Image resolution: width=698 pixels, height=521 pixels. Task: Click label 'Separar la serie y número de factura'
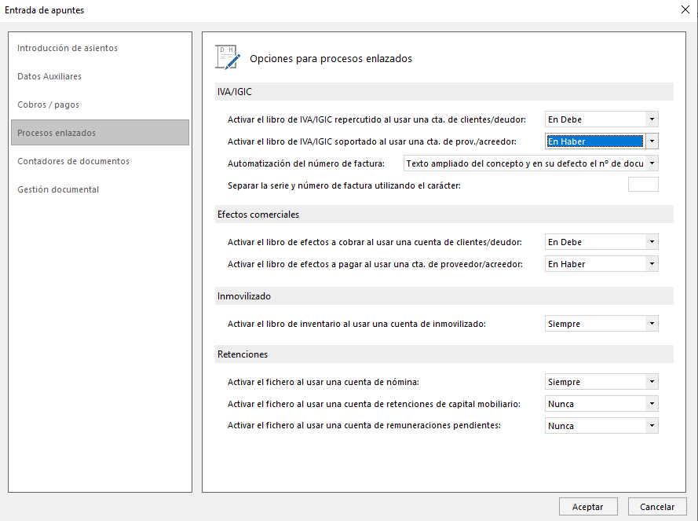pyautogui.click(x=344, y=185)
